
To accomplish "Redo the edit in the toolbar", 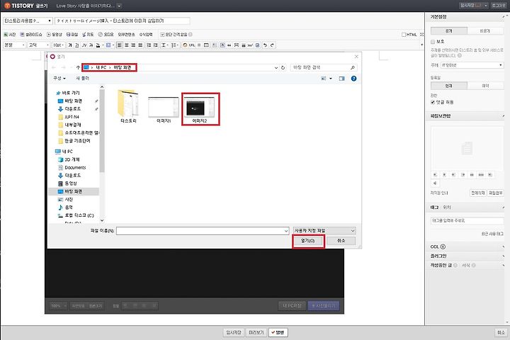I will [x=272, y=45].
